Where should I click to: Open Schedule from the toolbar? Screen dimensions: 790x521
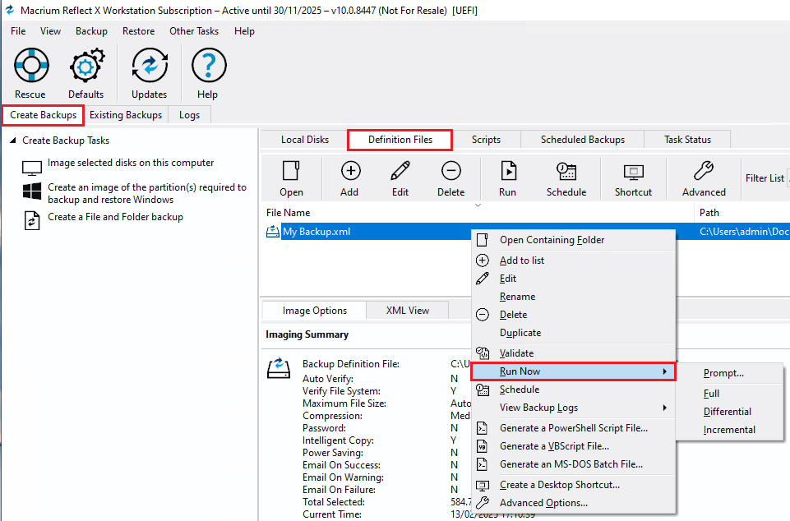(x=566, y=171)
